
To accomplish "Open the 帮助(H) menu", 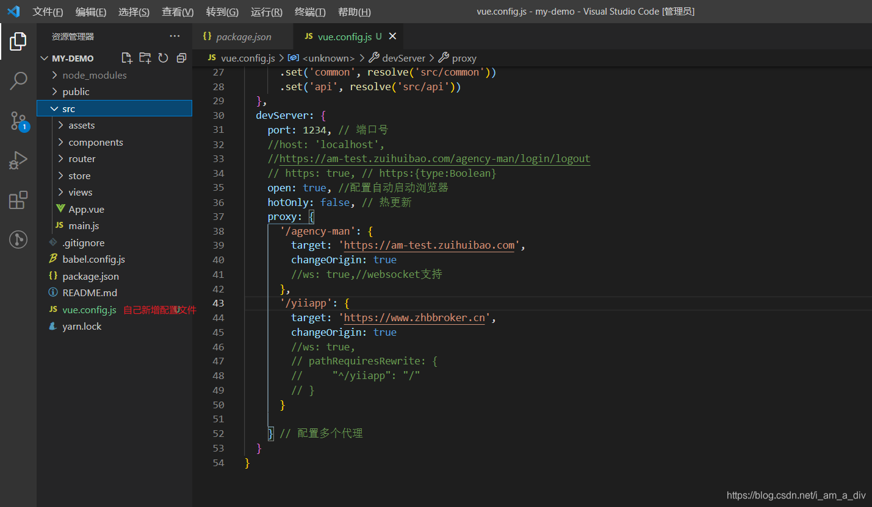I will click(x=354, y=12).
